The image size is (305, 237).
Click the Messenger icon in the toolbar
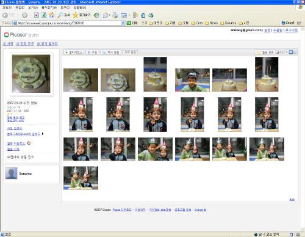tap(151, 15)
